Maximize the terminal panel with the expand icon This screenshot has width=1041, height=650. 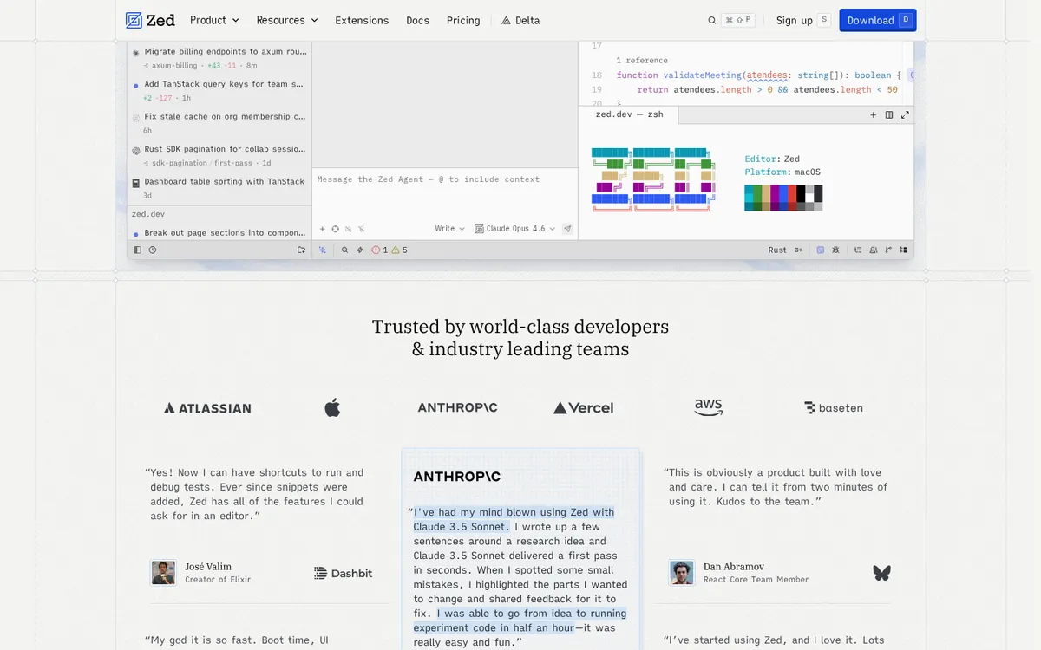coord(905,114)
